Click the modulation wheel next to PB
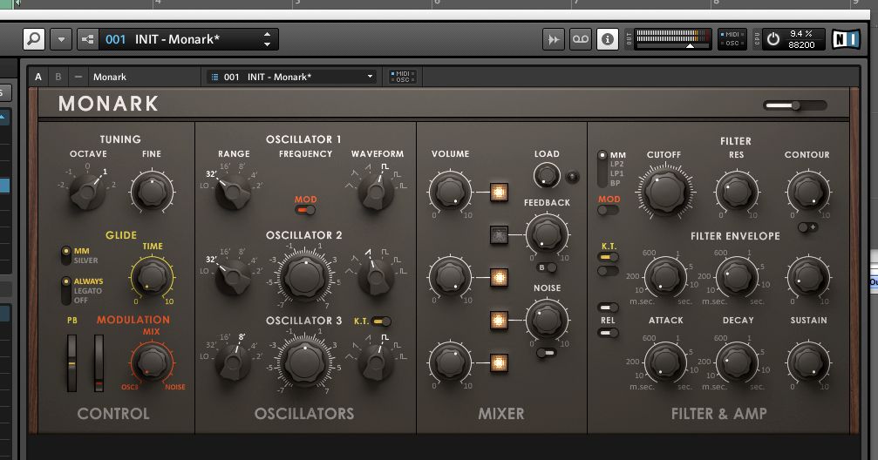This screenshot has width=878, height=460. coord(99,362)
